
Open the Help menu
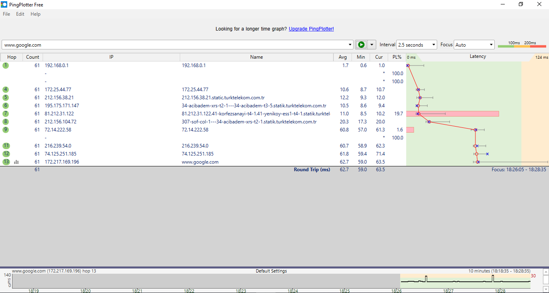point(35,14)
